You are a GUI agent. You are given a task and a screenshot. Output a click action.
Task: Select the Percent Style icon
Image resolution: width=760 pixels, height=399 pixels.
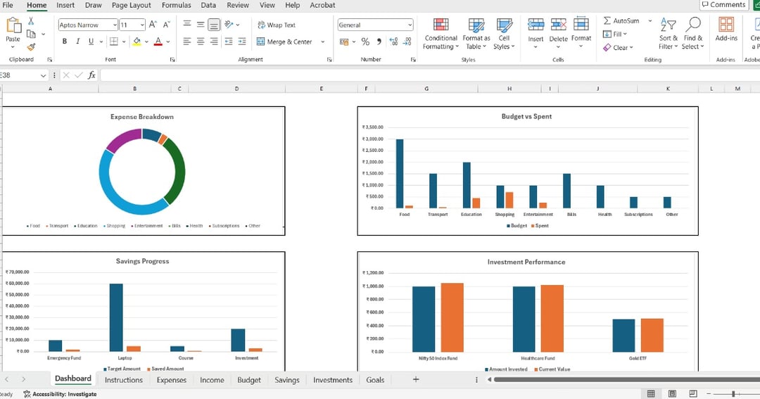pos(365,42)
